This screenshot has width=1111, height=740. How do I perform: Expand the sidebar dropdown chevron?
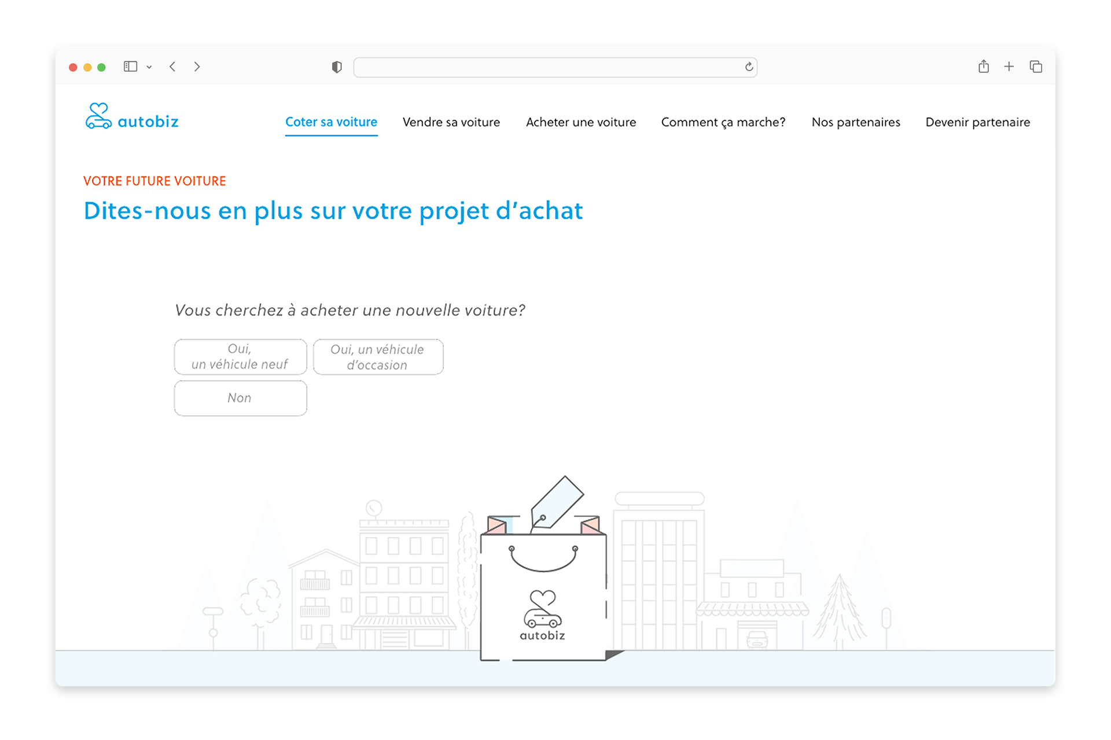click(149, 67)
